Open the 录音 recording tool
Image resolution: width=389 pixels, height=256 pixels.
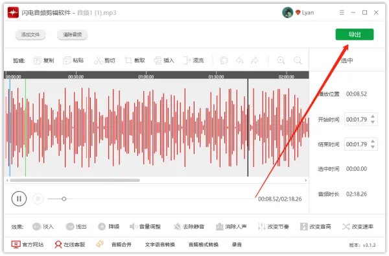(x=237, y=244)
